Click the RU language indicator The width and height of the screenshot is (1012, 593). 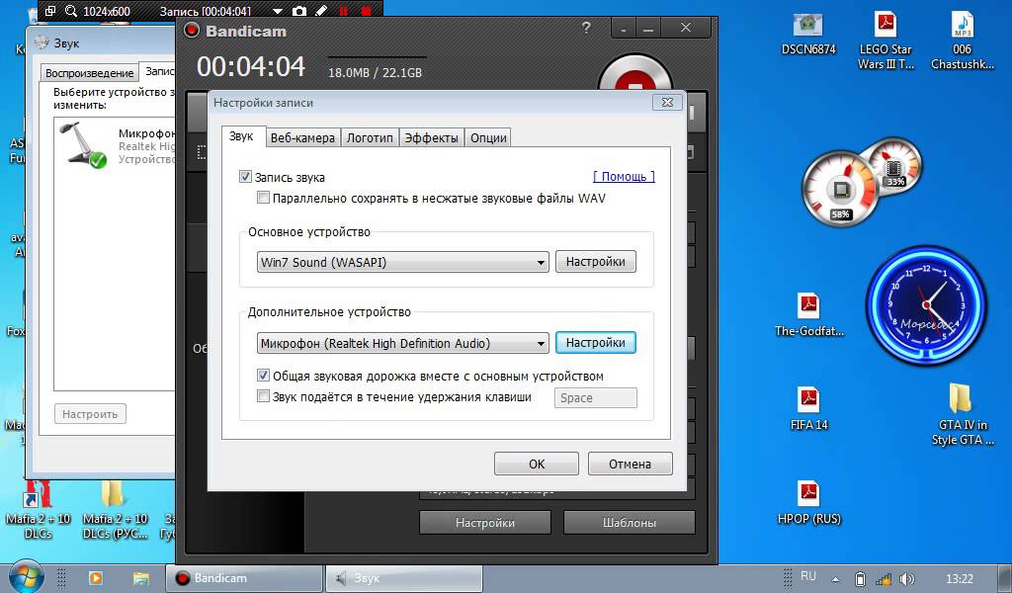point(808,576)
